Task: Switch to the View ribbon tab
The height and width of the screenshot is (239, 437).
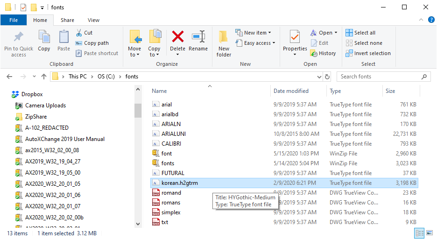Action: pyautogui.click(x=93, y=20)
